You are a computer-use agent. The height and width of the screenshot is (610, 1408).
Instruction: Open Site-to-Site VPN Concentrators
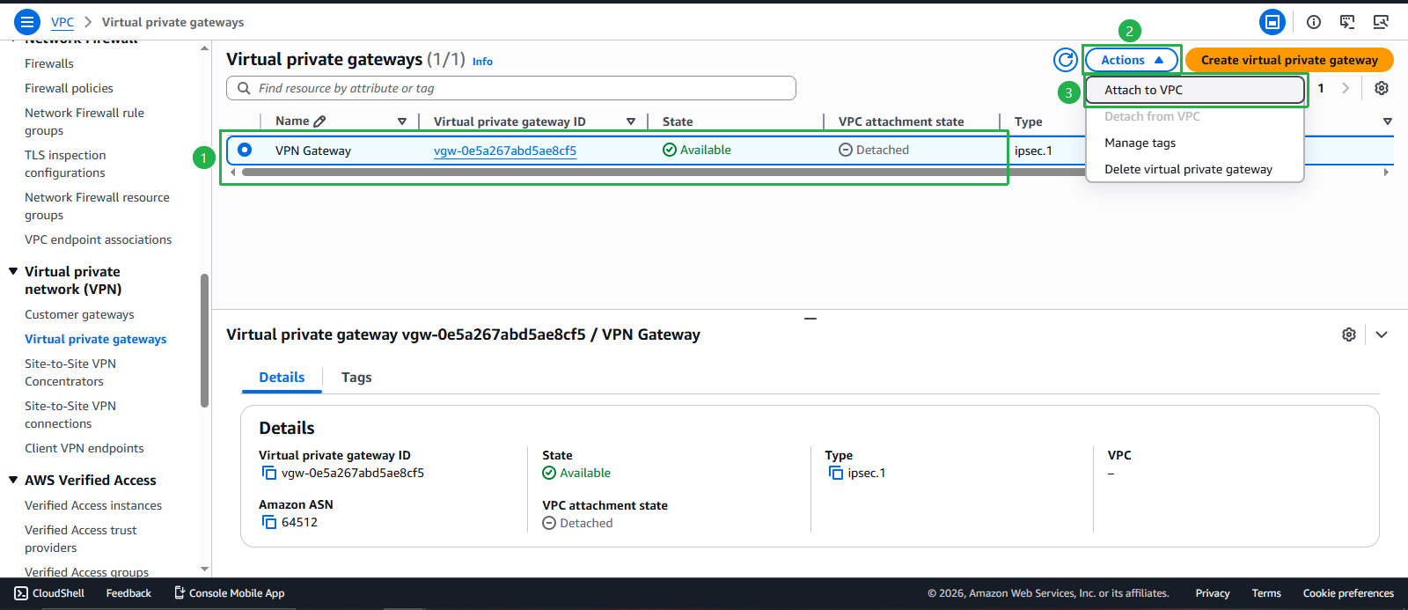tap(70, 372)
